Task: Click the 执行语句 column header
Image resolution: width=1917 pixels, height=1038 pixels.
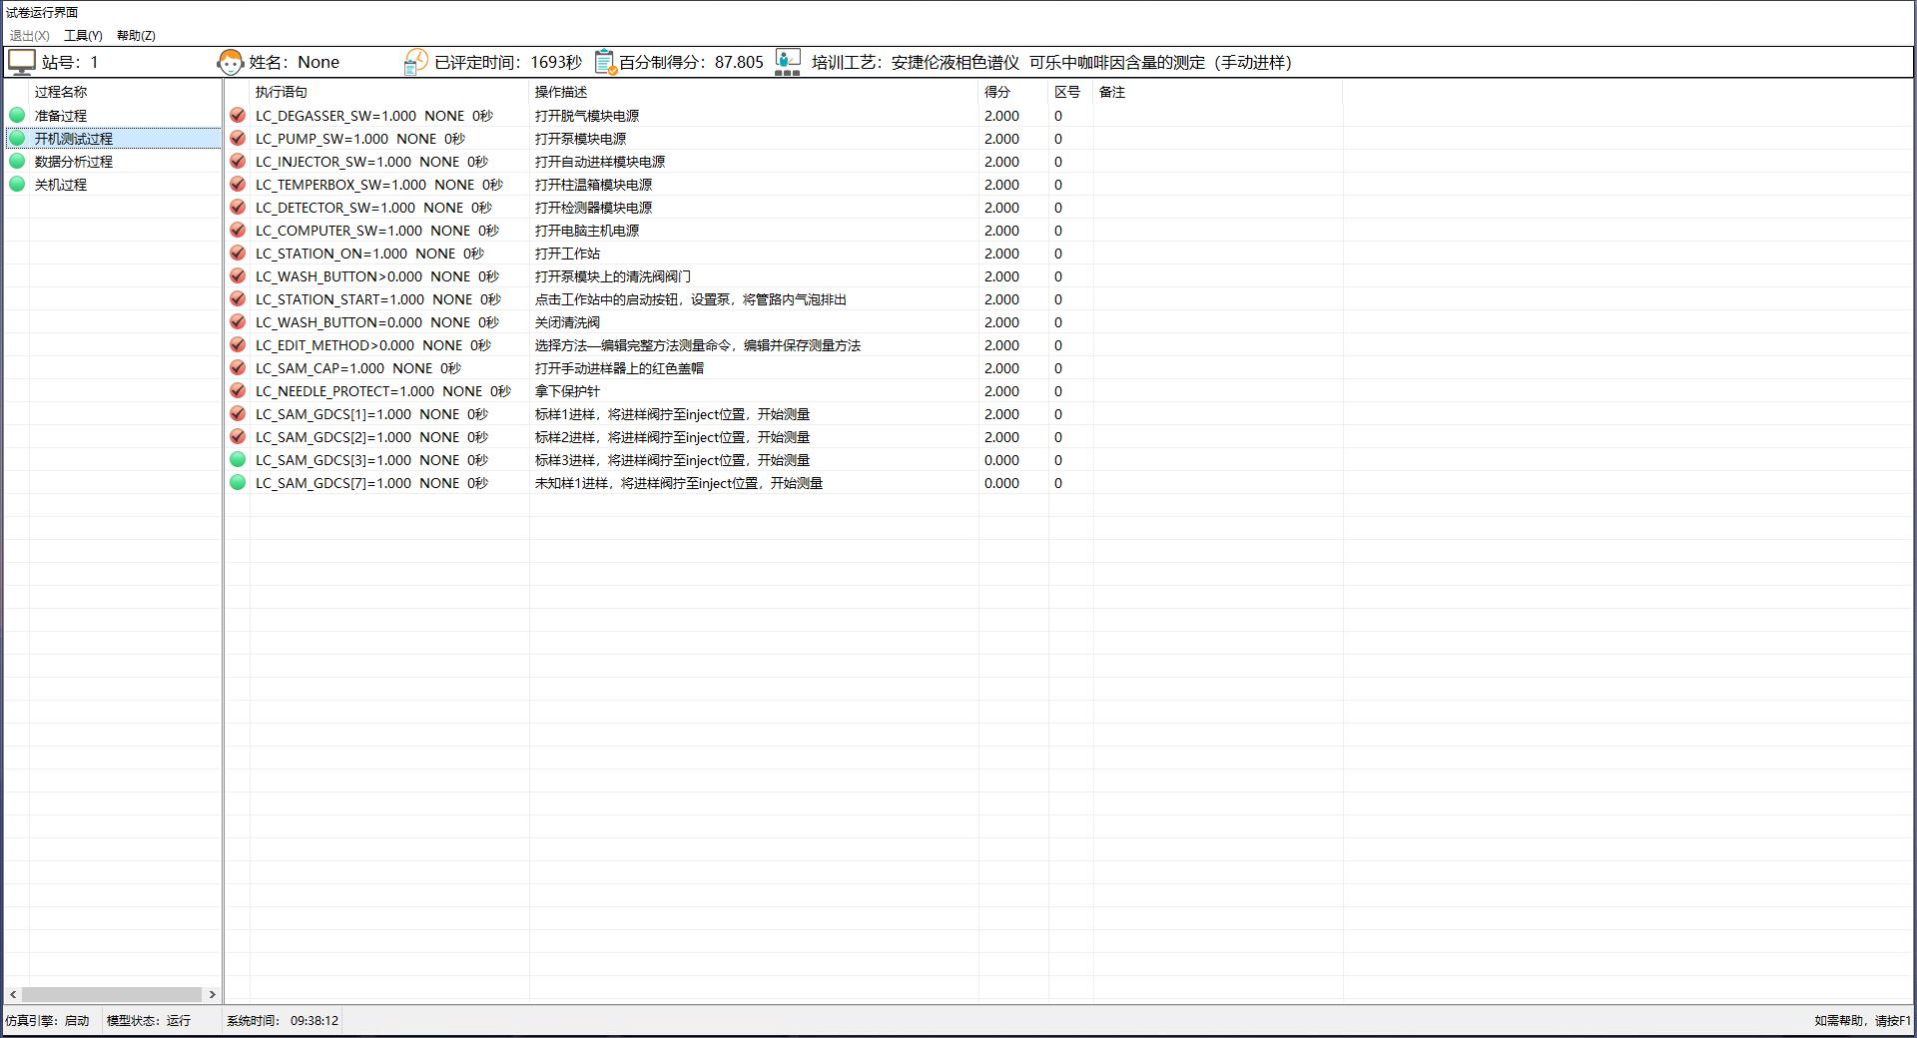Action: click(x=282, y=92)
